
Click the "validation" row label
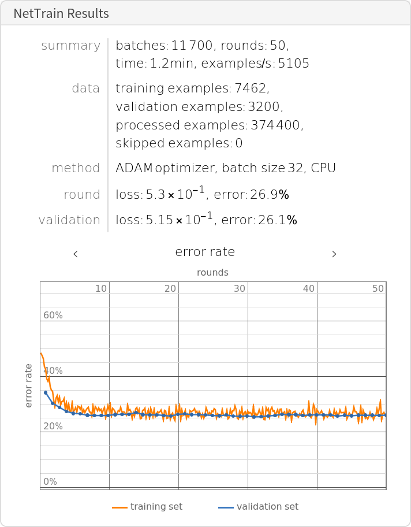[69, 220]
